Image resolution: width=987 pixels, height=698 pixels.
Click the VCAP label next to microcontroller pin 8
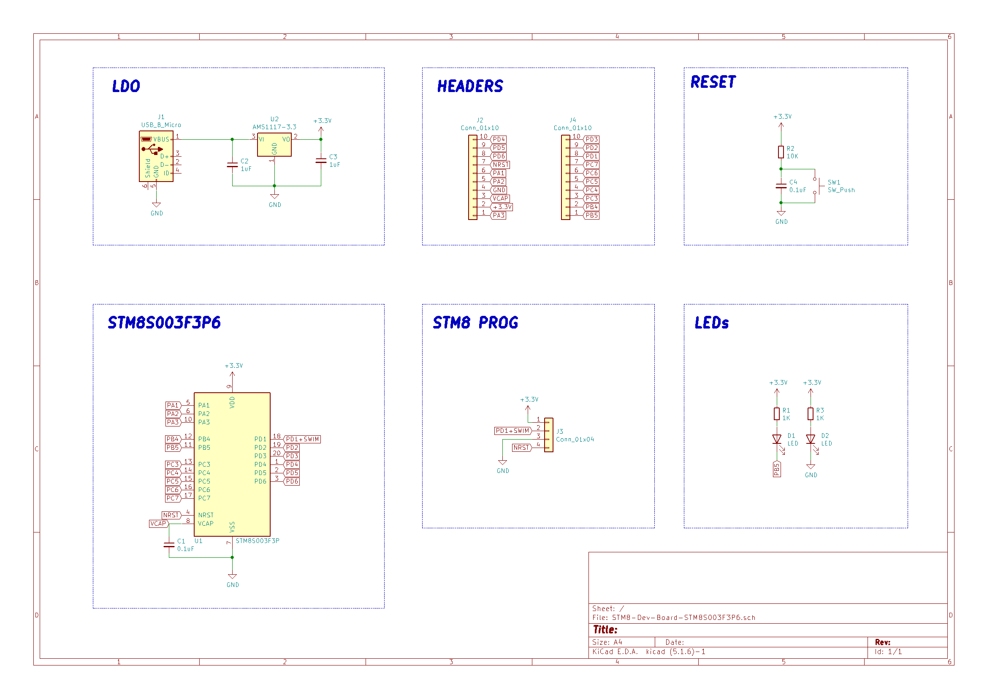point(159,524)
